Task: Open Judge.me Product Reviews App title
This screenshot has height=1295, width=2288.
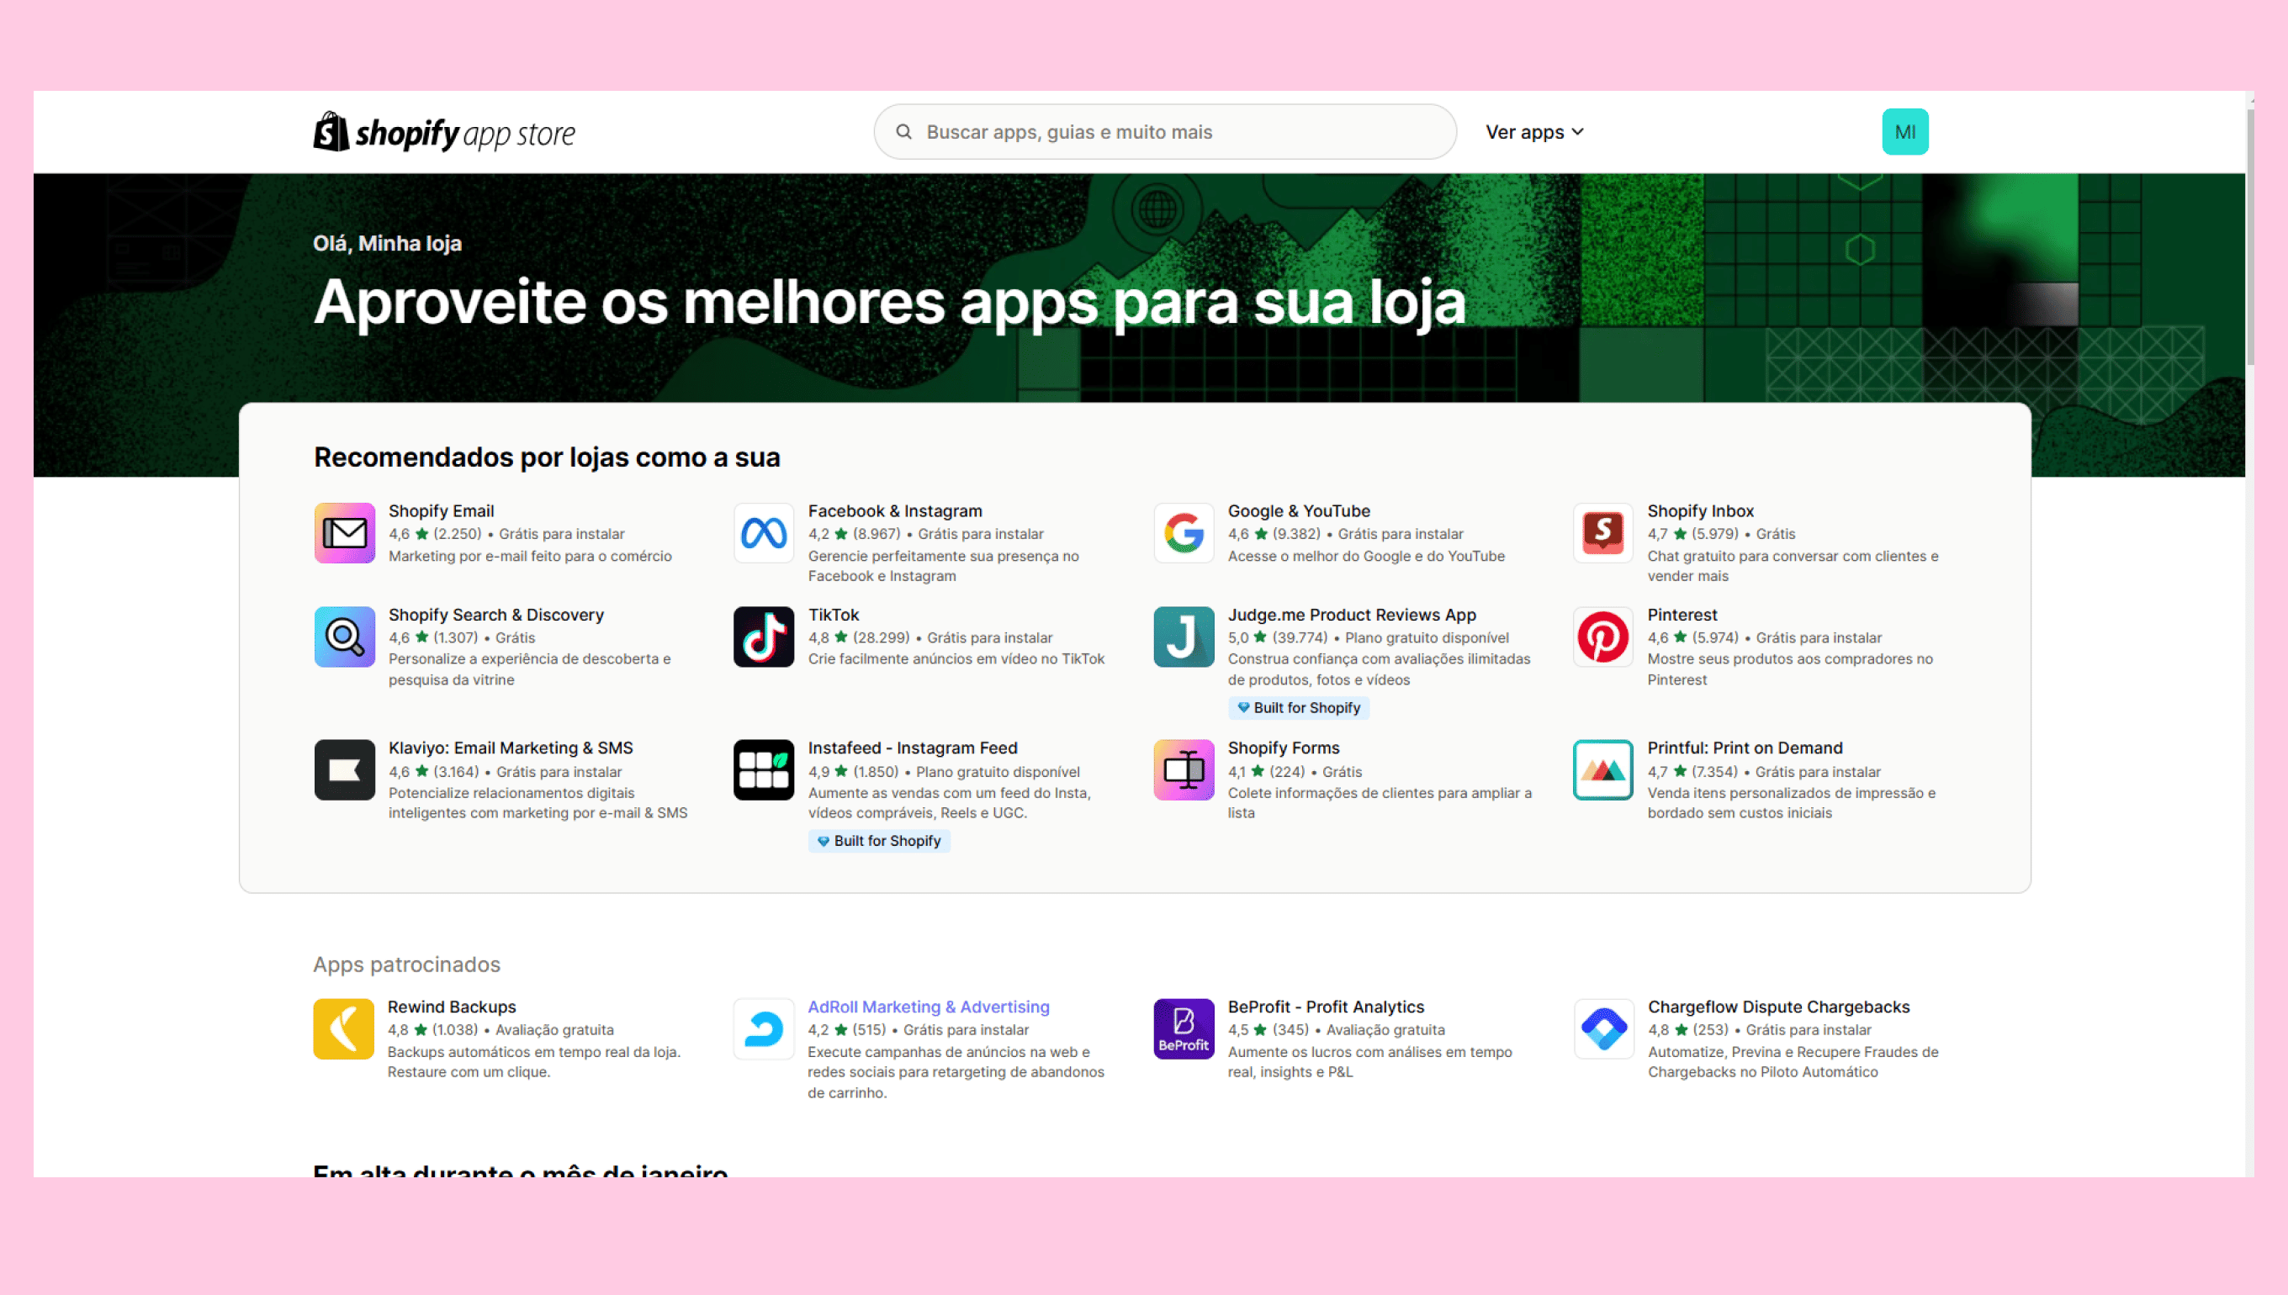Action: (x=1351, y=615)
